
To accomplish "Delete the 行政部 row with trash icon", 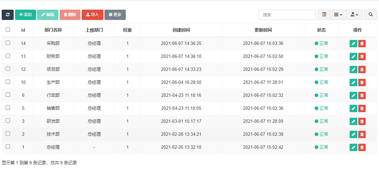I will point(362,95).
